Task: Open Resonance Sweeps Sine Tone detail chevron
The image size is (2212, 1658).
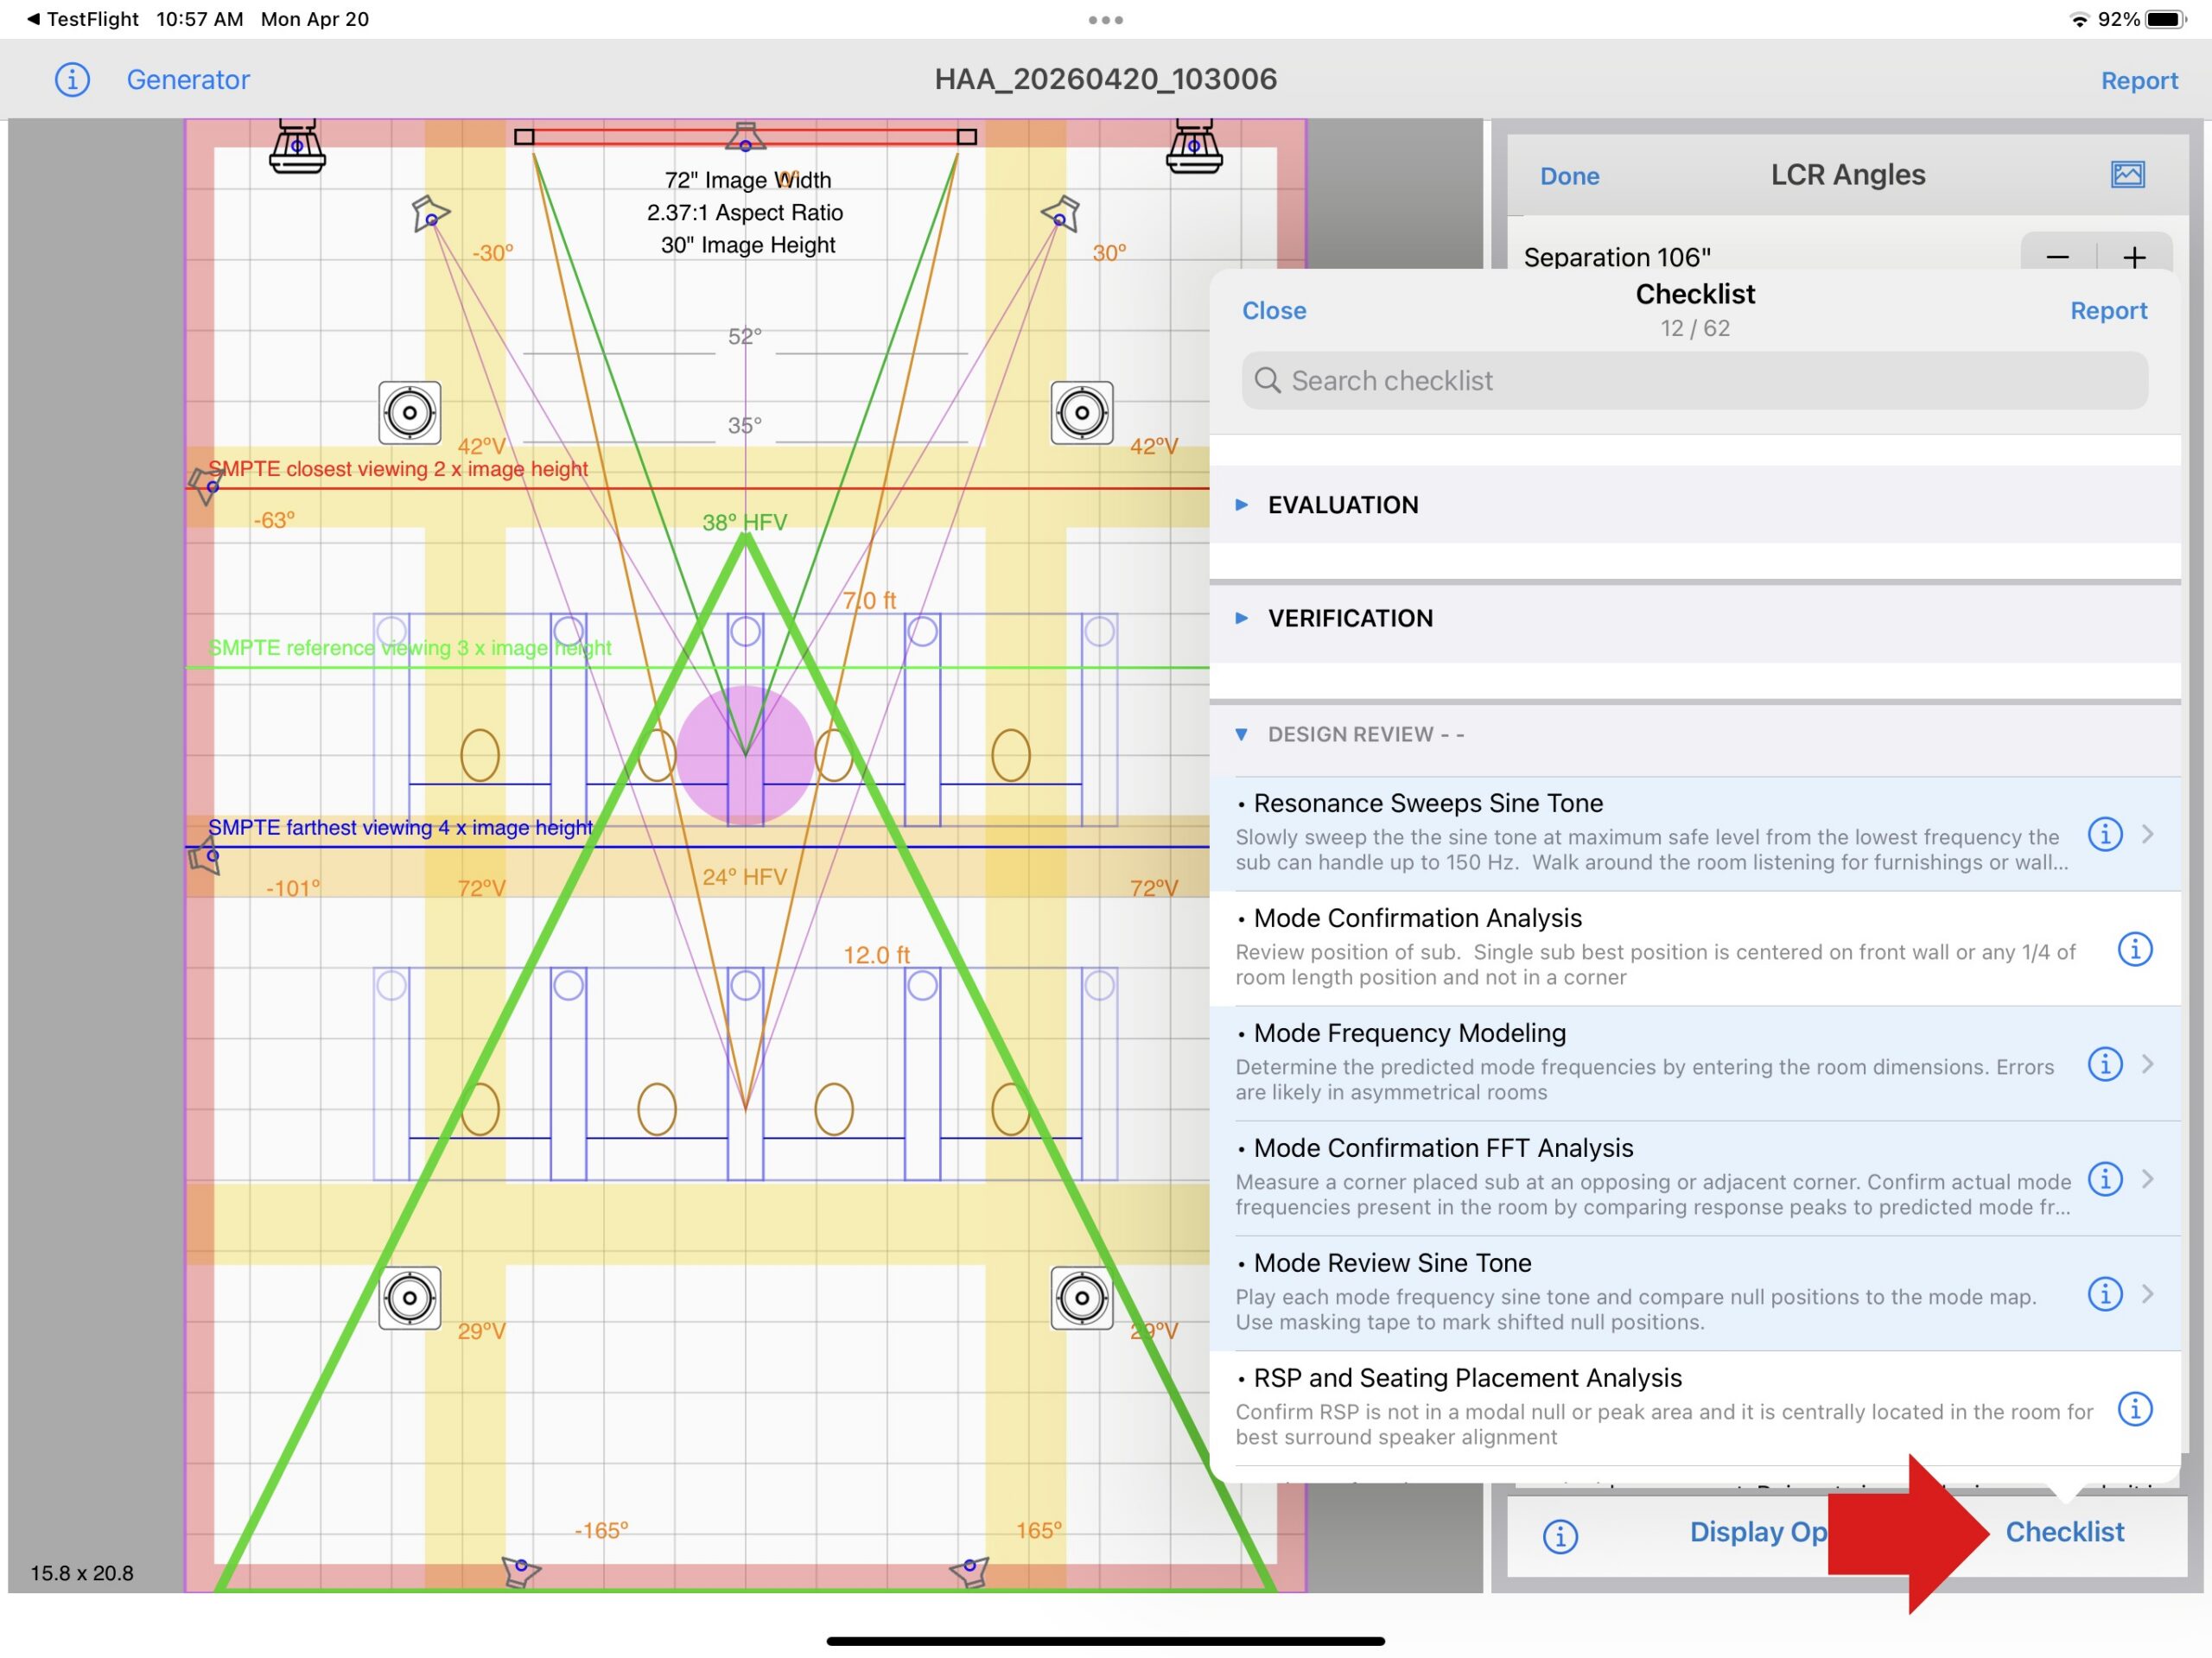Action: [2147, 833]
